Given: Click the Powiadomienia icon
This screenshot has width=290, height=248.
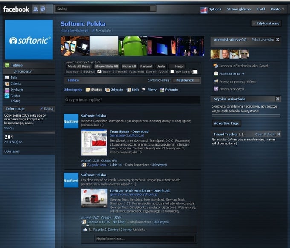Looking at the screenshot, I should click(216, 74).
